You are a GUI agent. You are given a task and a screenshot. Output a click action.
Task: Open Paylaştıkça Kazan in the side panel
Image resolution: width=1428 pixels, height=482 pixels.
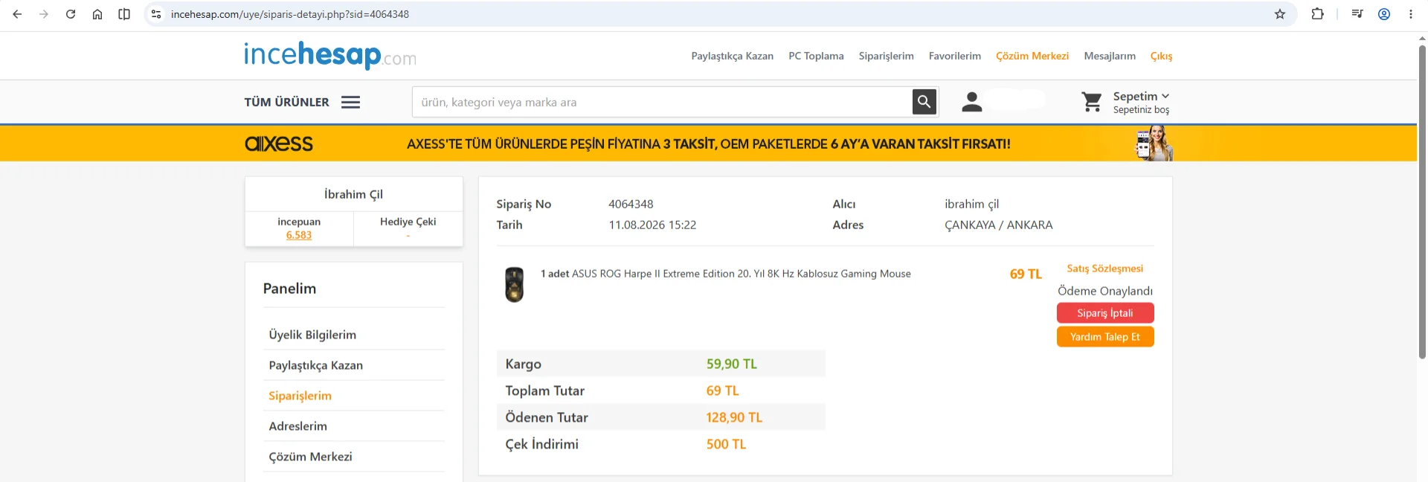click(315, 365)
